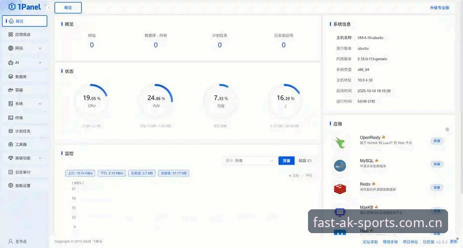The image size is (463, 248).
Task: Open the 容器 container icon
Action: coord(10,90)
